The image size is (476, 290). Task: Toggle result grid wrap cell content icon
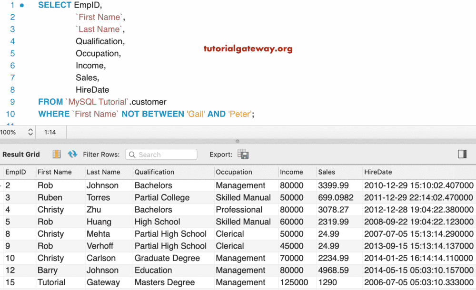click(57, 155)
